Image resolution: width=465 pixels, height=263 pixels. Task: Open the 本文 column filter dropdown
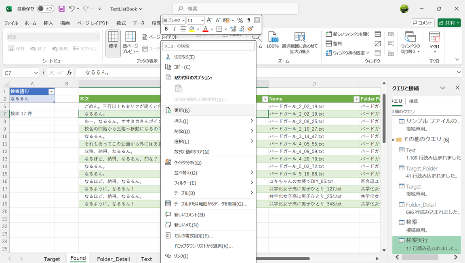(x=265, y=99)
